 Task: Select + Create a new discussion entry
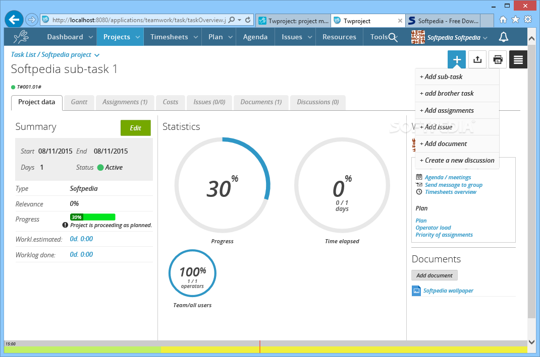click(x=457, y=161)
